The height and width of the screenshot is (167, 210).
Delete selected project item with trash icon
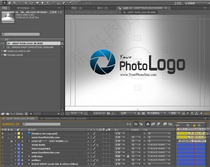coord(26,114)
